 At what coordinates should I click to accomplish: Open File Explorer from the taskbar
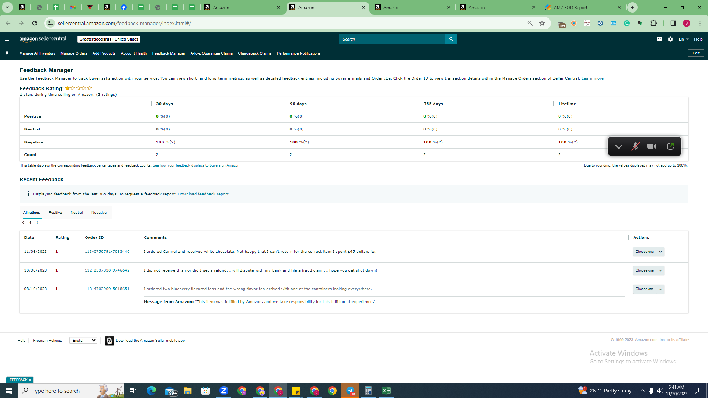(x=188, y=391)
